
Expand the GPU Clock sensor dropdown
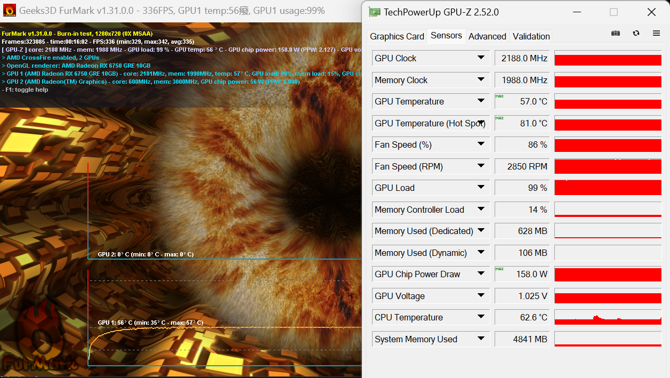click(481, 58)
